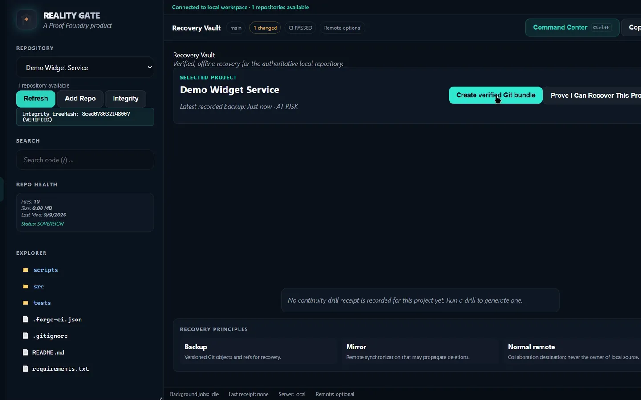Expand the scripts folder in Explorer

pos(46,270)
